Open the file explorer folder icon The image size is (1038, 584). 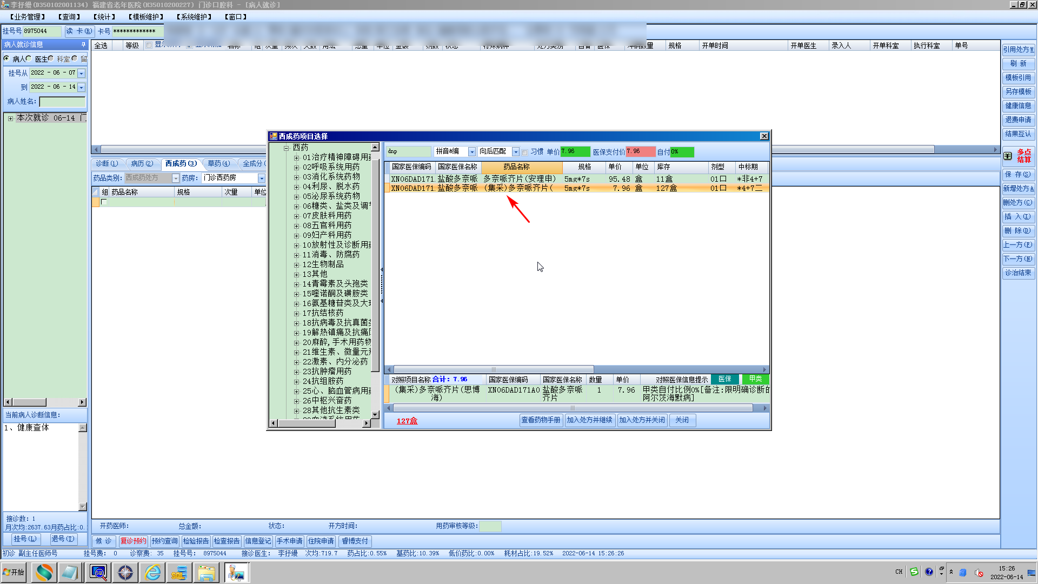tap(206, 573)
